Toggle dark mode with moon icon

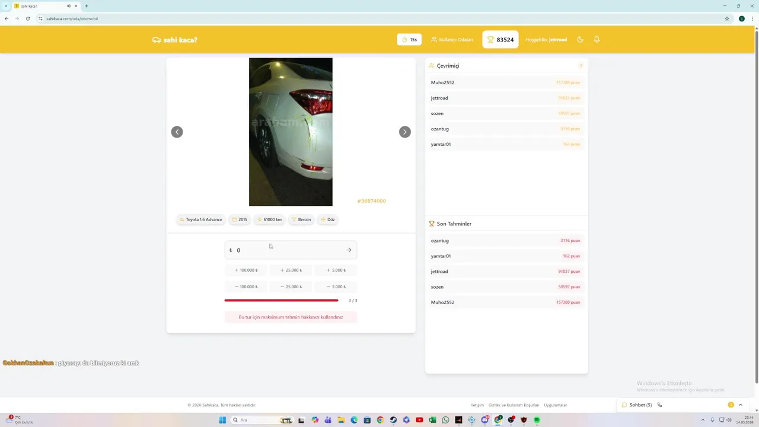point(580,40)
